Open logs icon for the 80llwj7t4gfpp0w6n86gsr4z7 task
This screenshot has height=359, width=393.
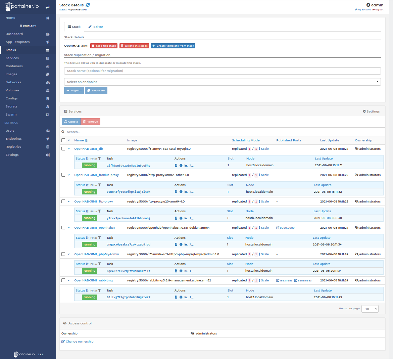(x=176, y=297)
